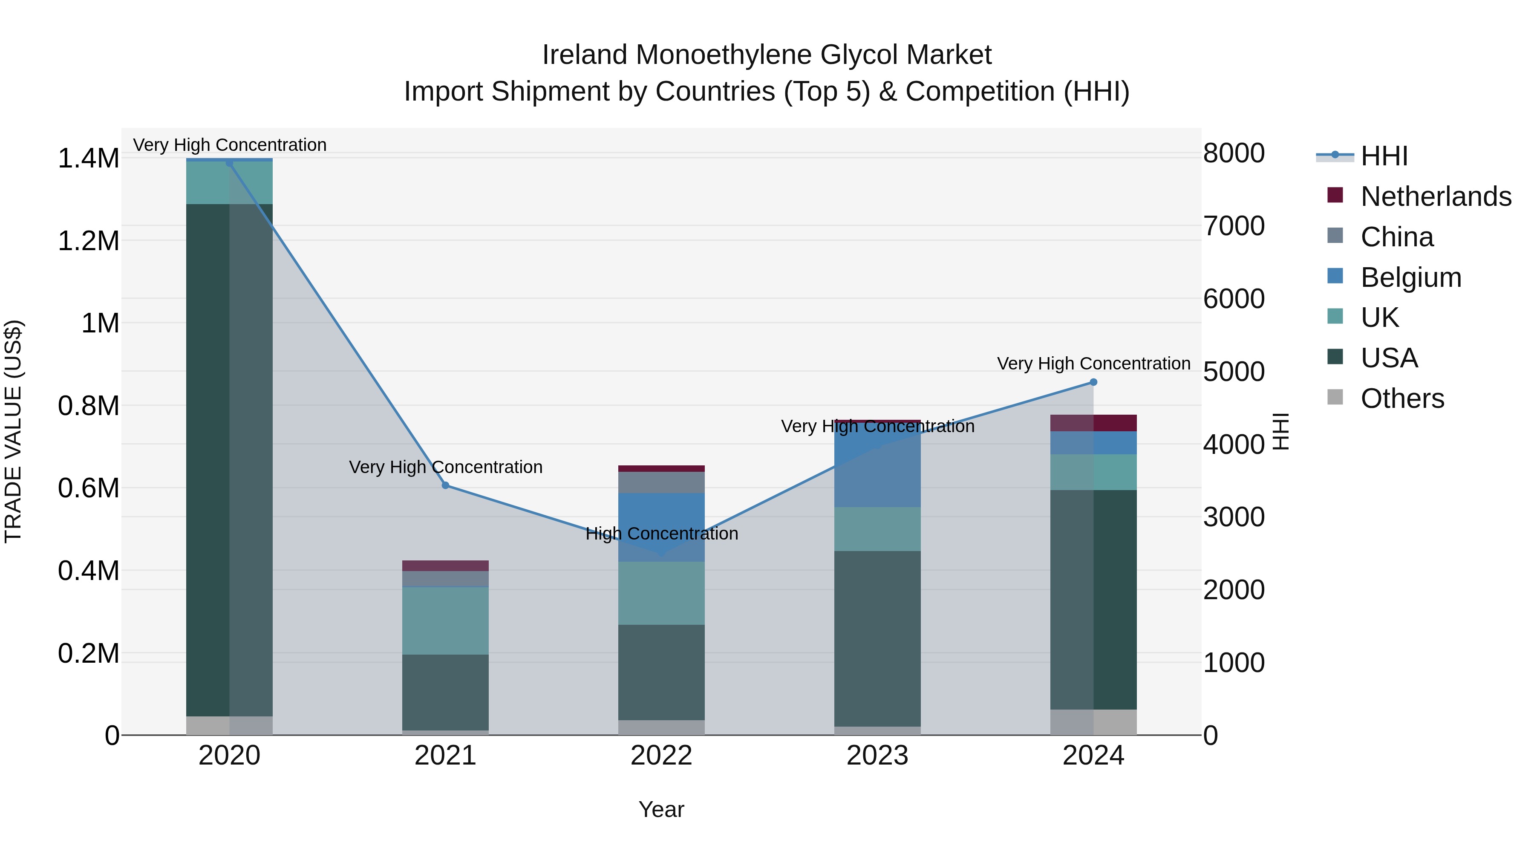The image size is (1534, 863).
Task: Click the 'Ireland Monoethylene Glycol Market' title
Action: [767, 55]
